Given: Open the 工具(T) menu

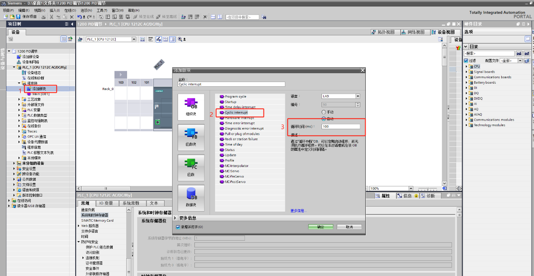Looking at the screenshot, I should click(x=102, y=10).
